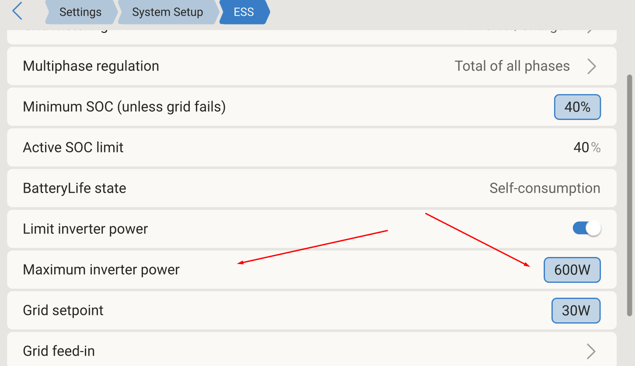Click the Maximum inverter power label
This screenshot has width=635, height=366.
pos(101,270)
